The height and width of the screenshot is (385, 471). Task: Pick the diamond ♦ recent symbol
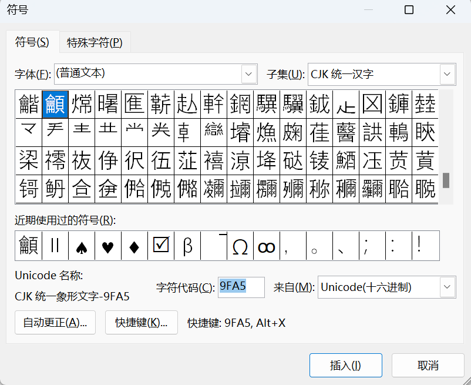pos(134,246)
